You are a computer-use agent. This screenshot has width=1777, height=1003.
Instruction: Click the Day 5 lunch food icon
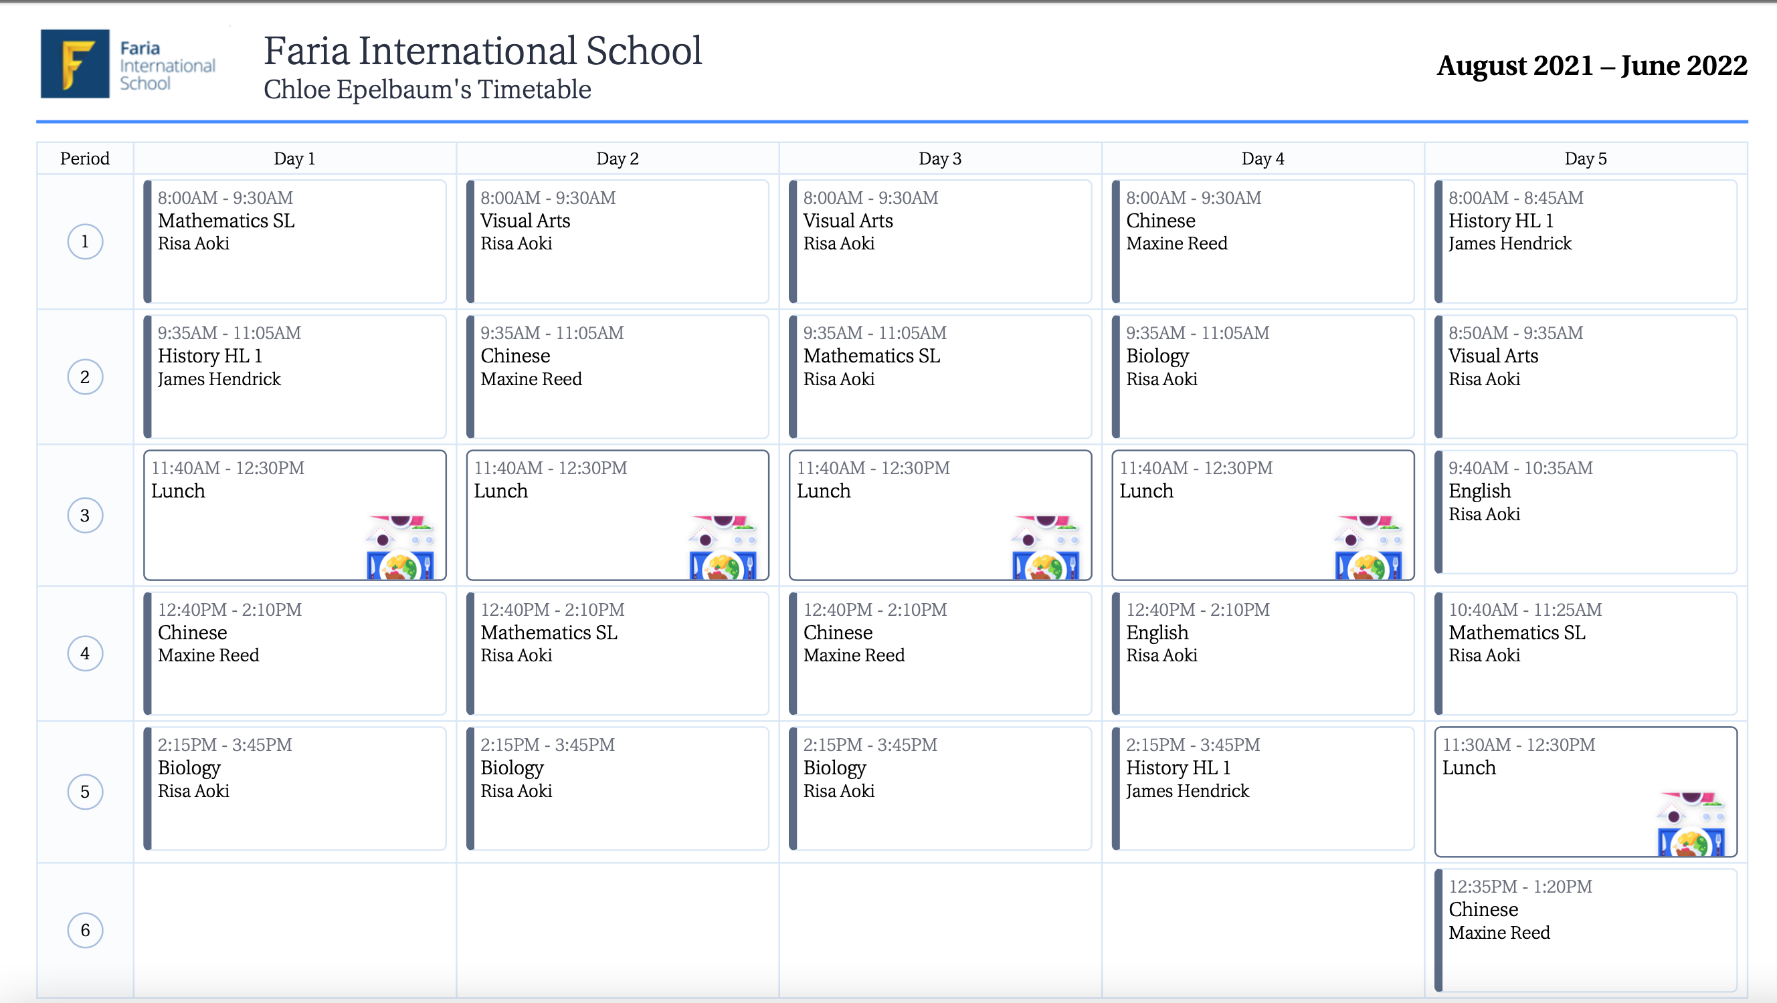click(1691, 824)
